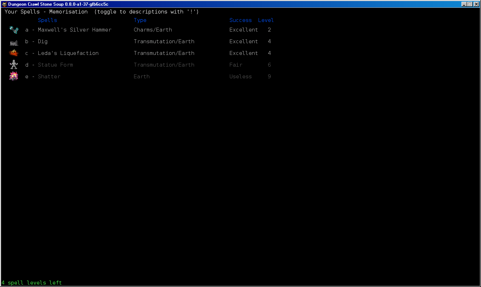This screenshot has height=287, width=481.
Task: Choose the Dig spell name
Action: point(43,41)
